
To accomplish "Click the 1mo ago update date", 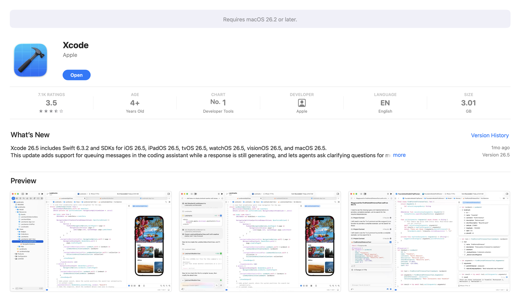I will (x=500, y=148).
